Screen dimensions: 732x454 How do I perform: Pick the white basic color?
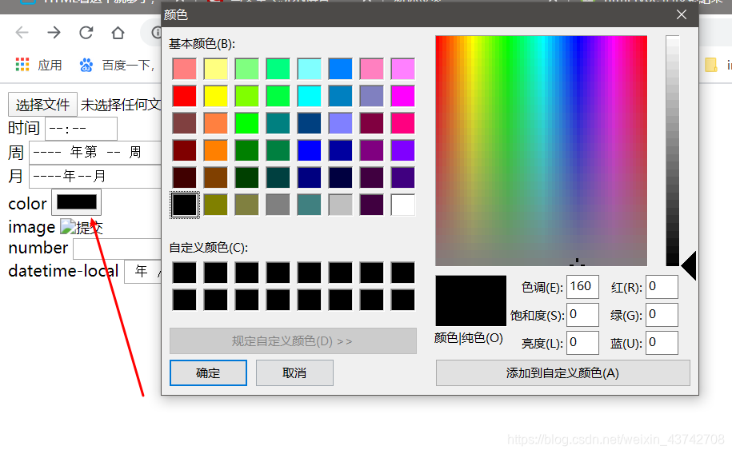[403, 205]
